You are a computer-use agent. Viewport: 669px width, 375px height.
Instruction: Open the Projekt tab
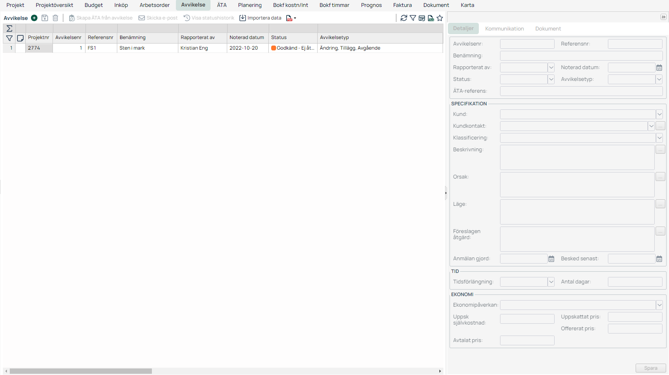point(15,5)
